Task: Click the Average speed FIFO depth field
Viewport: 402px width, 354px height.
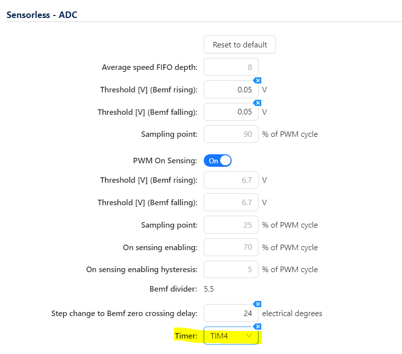Action: pos(231,67)
